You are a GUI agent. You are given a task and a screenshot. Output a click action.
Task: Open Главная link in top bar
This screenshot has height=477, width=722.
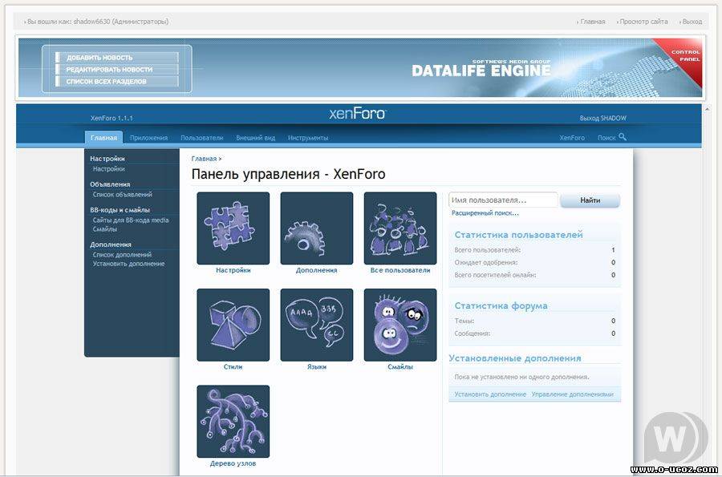(592, 22)
